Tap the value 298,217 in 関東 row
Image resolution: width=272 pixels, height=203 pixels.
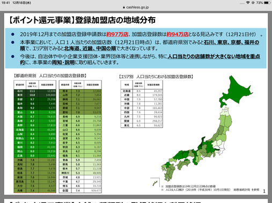point(157,121)
